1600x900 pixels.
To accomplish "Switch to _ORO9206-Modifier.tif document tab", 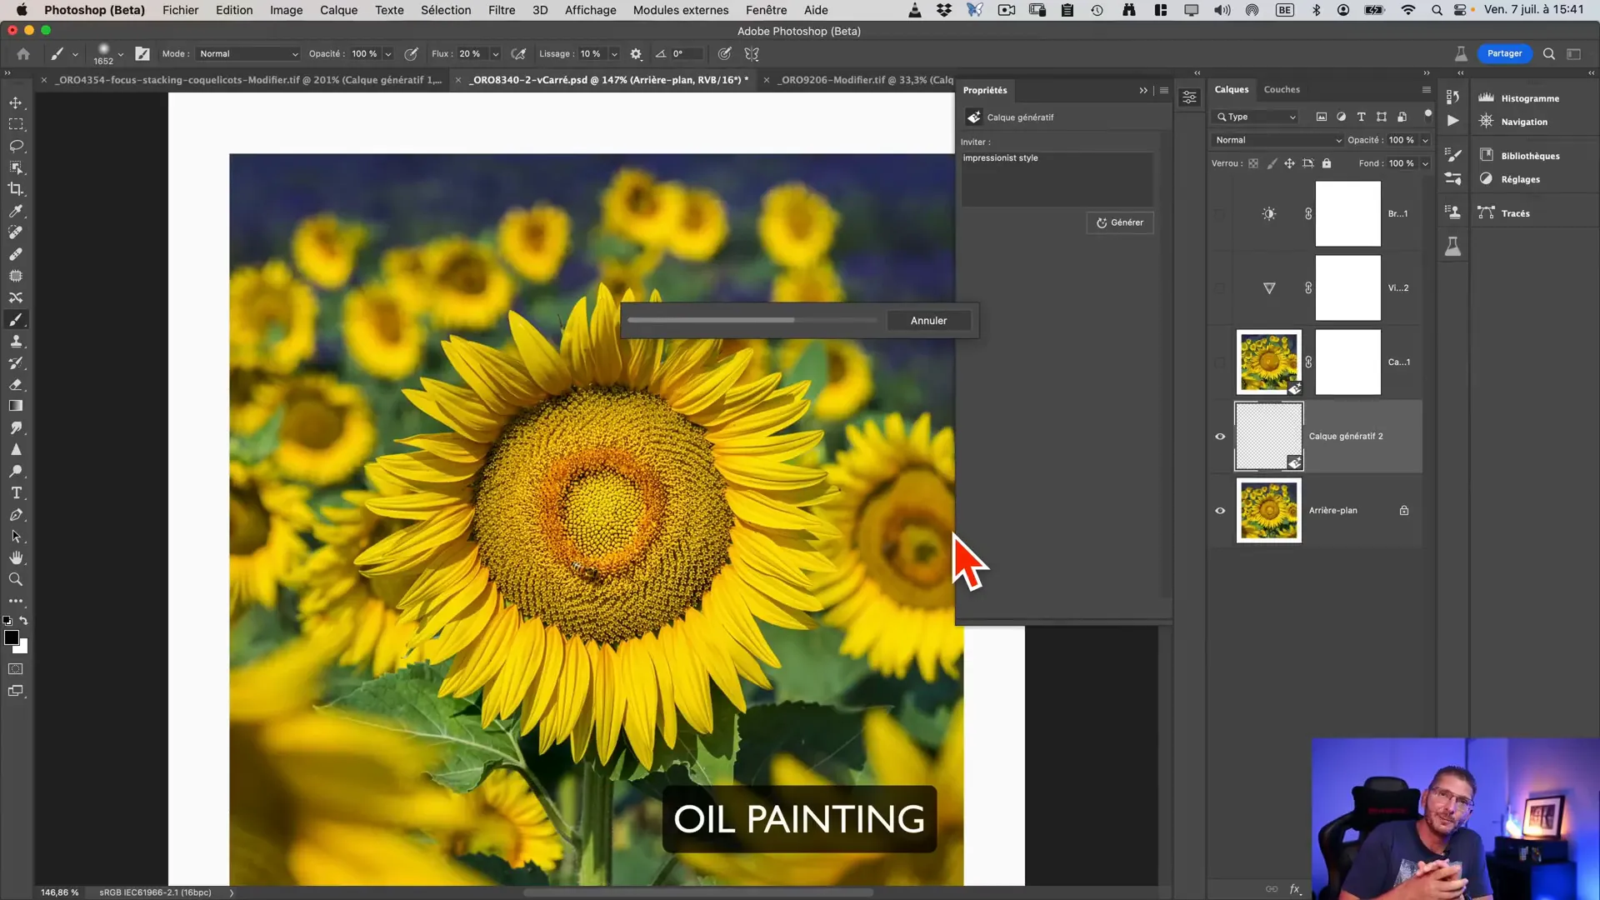I will click(x=867, y=80).
